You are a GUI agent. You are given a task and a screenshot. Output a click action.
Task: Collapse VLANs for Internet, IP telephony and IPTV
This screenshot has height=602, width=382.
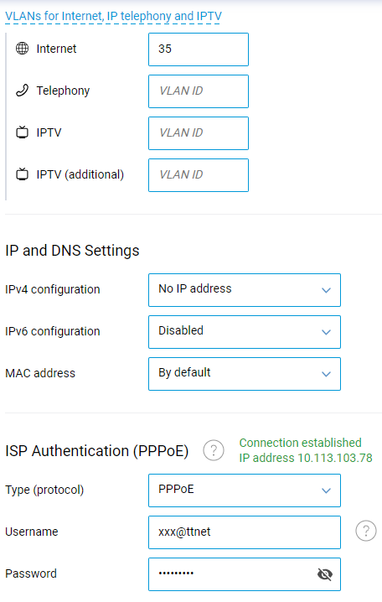tap(113, 16)
